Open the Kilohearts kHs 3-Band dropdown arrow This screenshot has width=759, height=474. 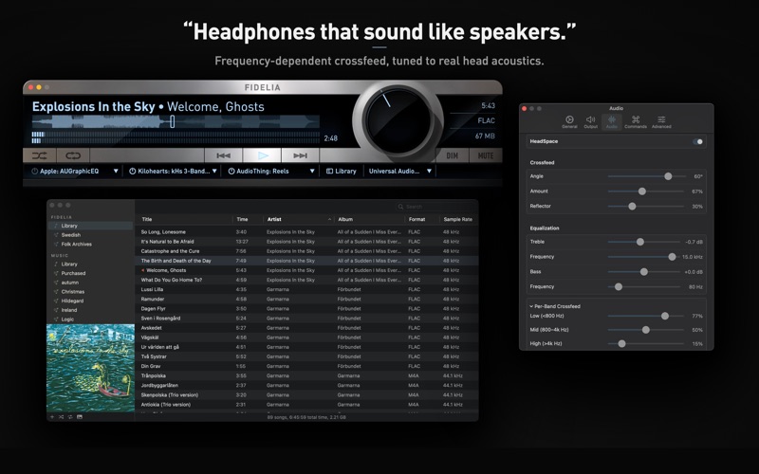coord(214,172)
